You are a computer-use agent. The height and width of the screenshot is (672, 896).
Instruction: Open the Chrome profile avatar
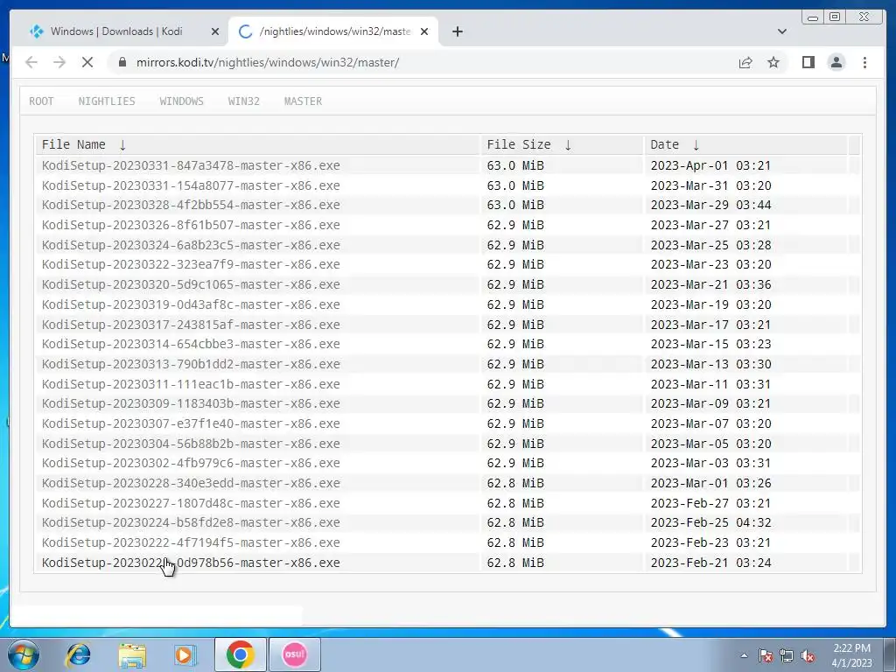tap(836, 62)
